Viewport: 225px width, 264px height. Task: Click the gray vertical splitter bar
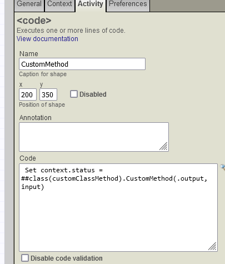(x=9, y=132)
